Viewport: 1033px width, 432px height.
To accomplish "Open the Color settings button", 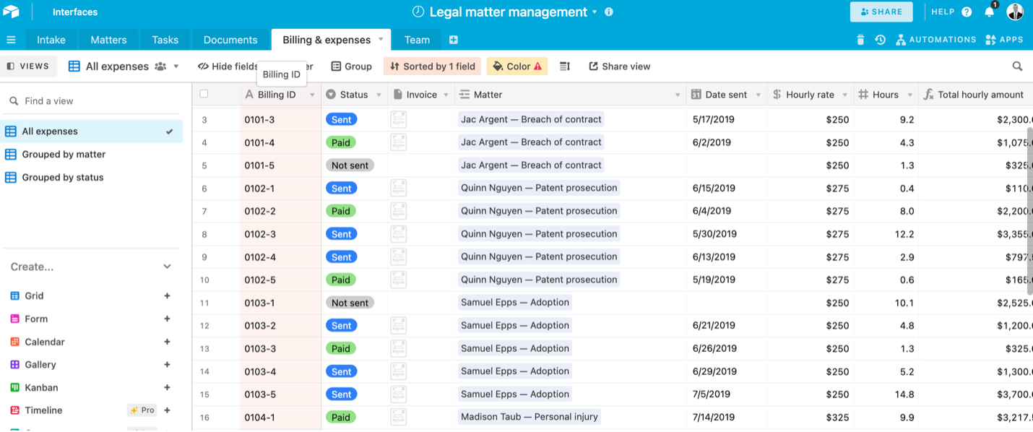I will (517, 66).
